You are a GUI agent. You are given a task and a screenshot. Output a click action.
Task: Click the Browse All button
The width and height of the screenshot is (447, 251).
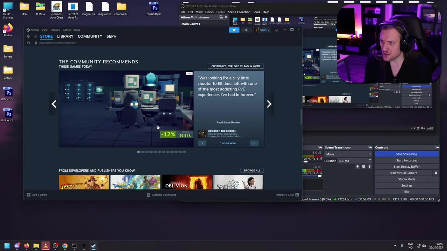pos(252,170)
